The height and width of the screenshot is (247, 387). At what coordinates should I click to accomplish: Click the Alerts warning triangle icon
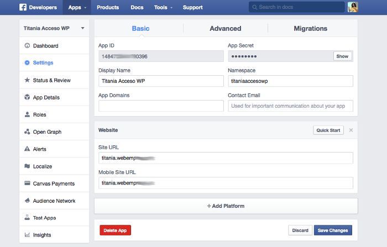[x=27, y=149]
